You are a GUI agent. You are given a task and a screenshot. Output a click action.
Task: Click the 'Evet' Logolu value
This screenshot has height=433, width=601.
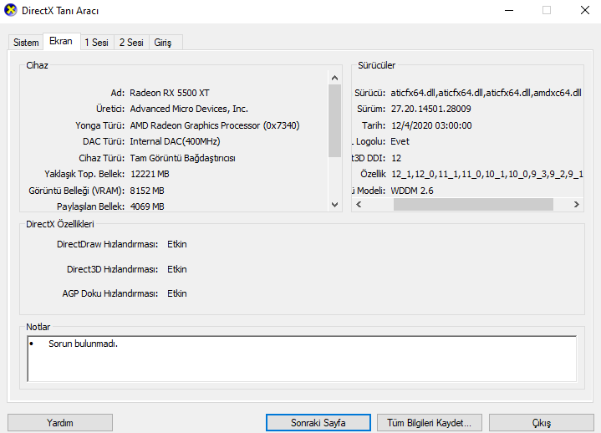[400, 141]
